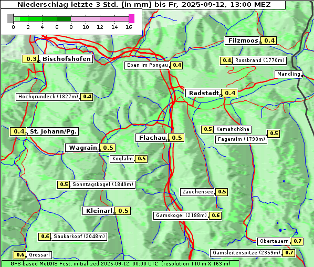The image size is (314, 267).
Task: Click the 0.6 value next to Gamskogel
Action: 215,215
